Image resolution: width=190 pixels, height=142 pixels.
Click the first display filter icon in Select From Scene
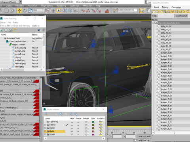coord(154,12)
